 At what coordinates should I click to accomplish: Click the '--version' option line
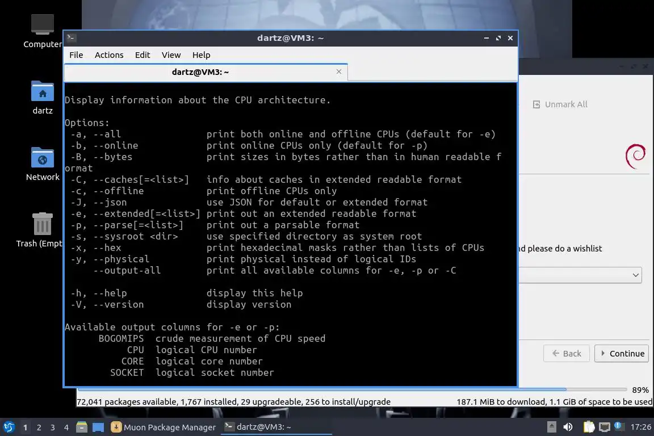point(181,304)
